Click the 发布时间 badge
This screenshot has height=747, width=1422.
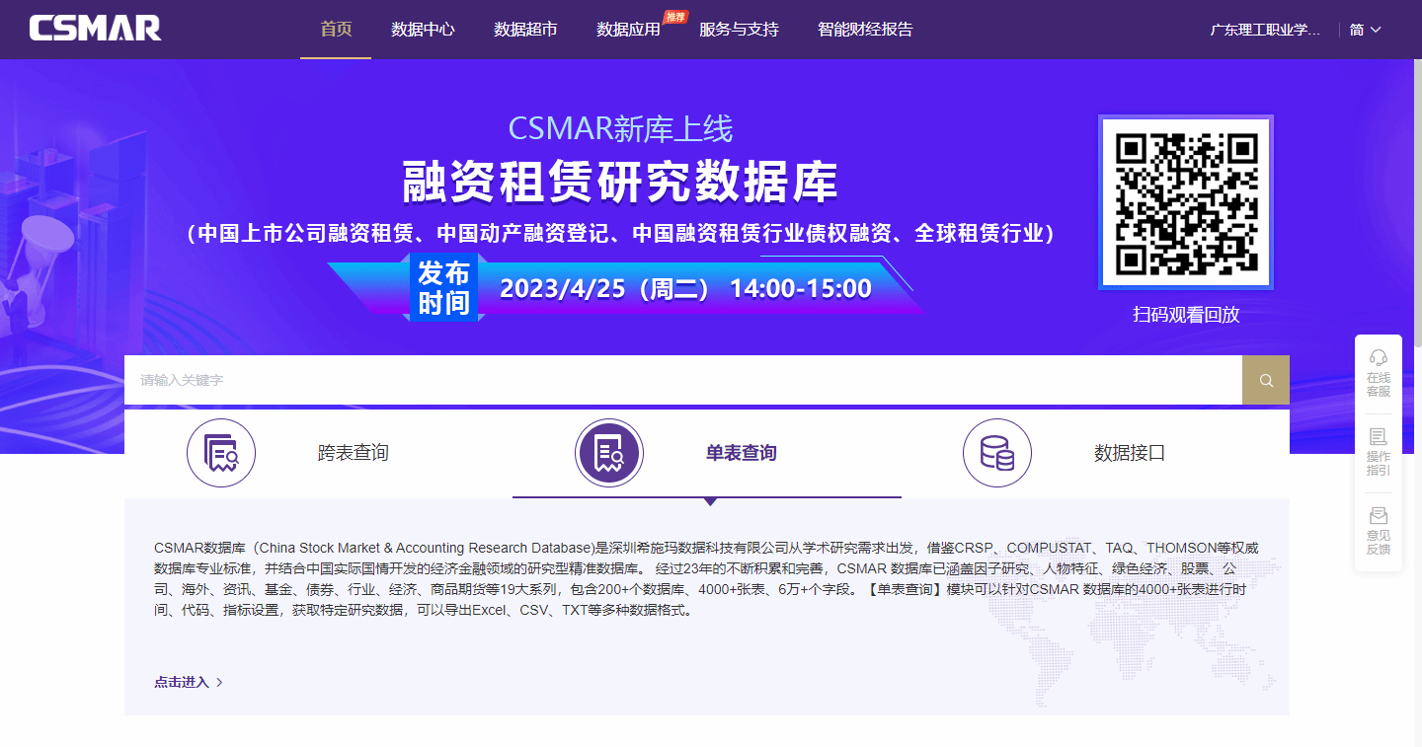[x=443, y=287]
